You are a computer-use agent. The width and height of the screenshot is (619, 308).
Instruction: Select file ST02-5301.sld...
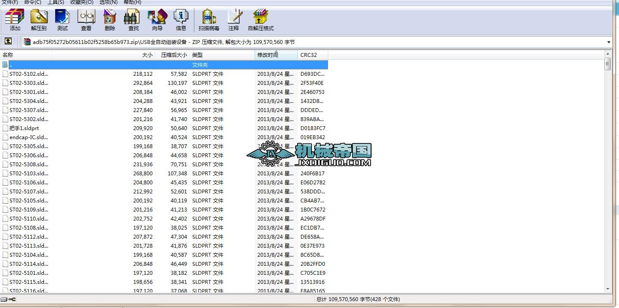point(29,92)
